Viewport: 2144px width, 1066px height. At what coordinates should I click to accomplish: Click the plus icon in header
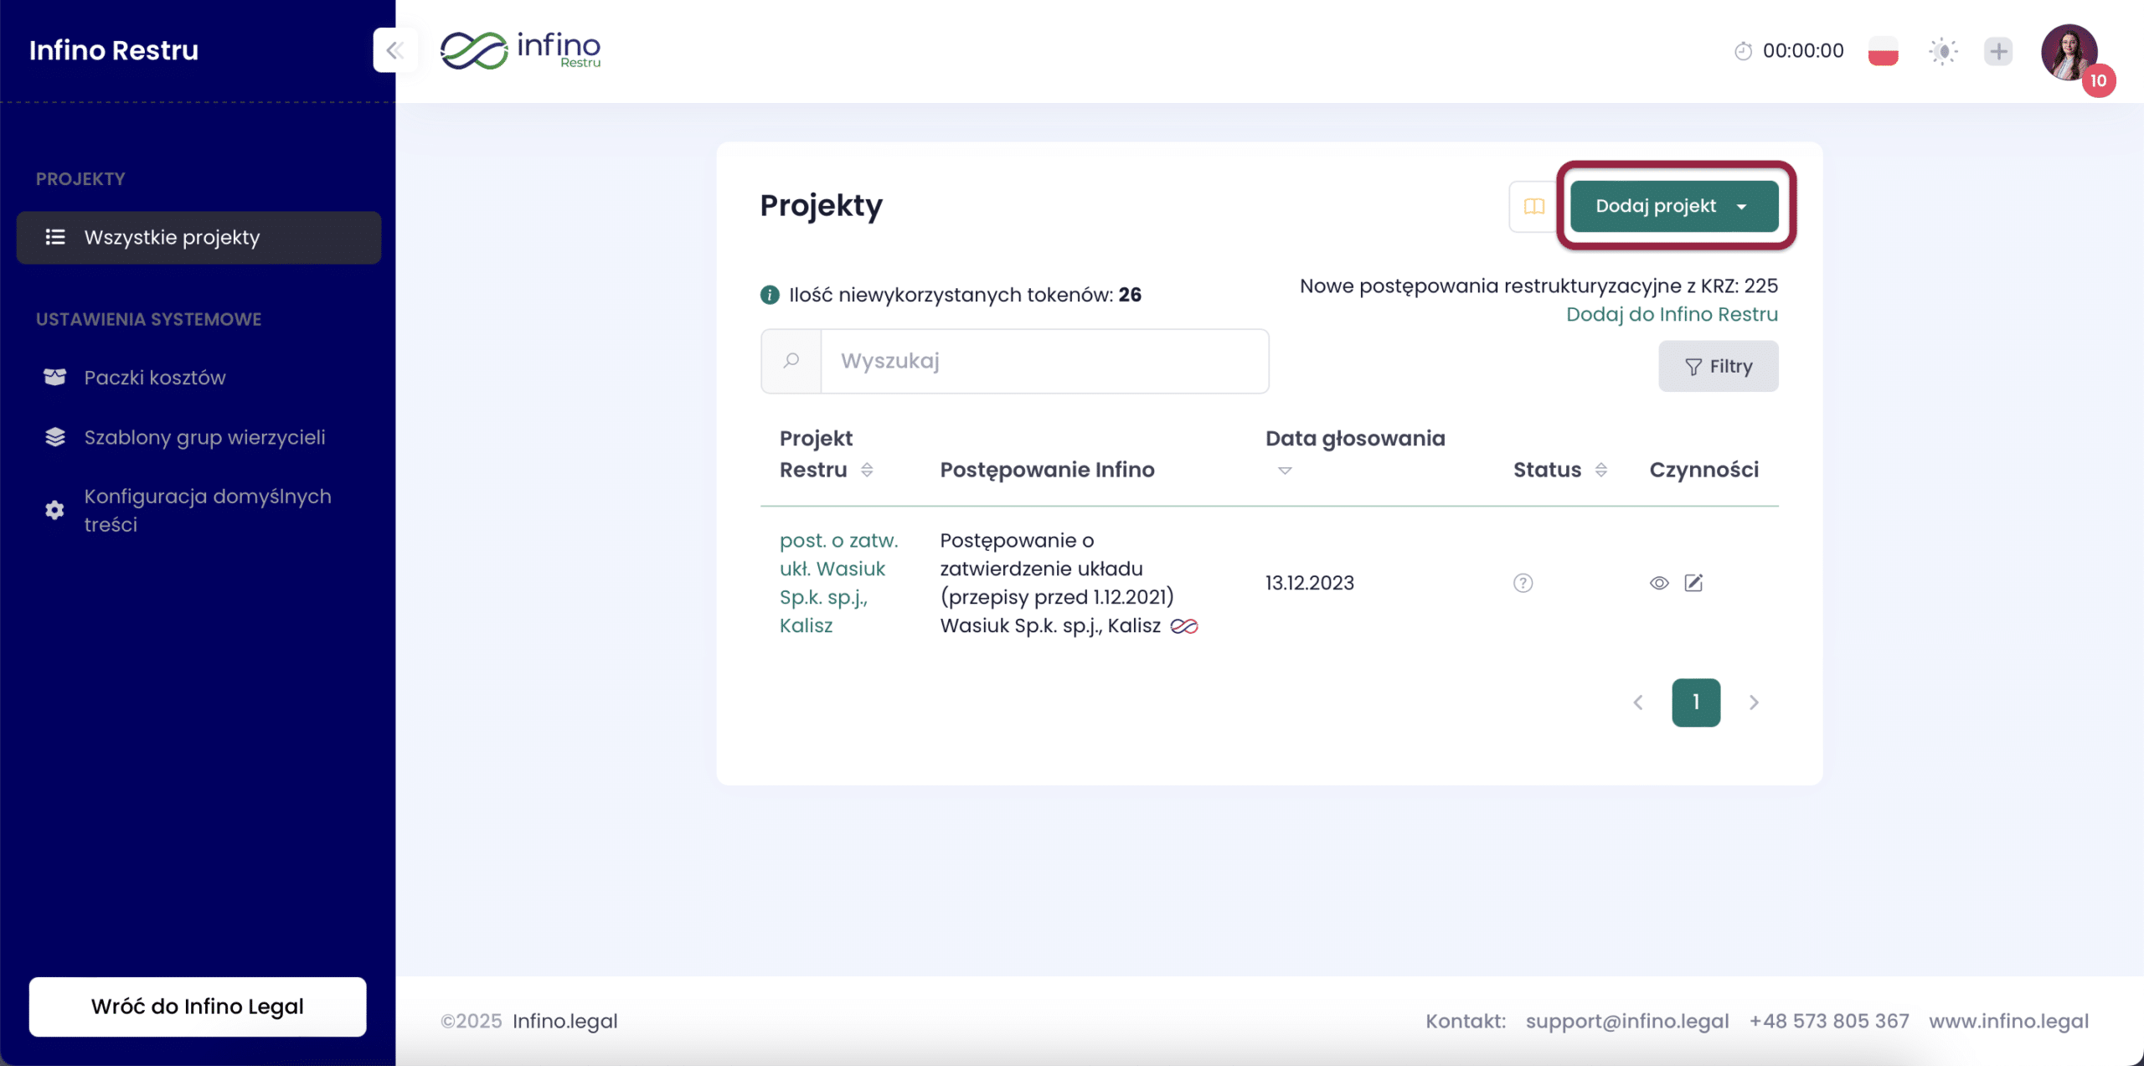(1998, 51)
